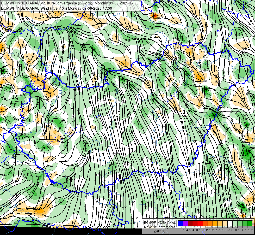Click the -2 scale label in the legend
This screenshot has width=255, height=235.
click(213, 230)
